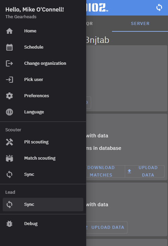The height and width of the screenshot is (246, 168).
Task: Click the DOWNLOAD MATCHES button
Action: [101, 171]
